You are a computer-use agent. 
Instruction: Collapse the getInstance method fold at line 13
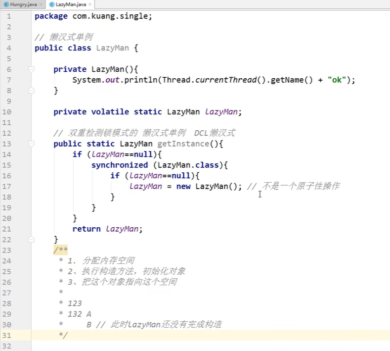31,144
